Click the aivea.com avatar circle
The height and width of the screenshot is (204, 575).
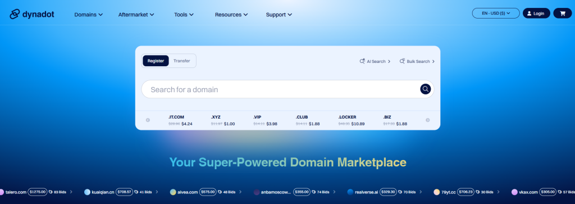pyautogui.click(x=173, y=192)
